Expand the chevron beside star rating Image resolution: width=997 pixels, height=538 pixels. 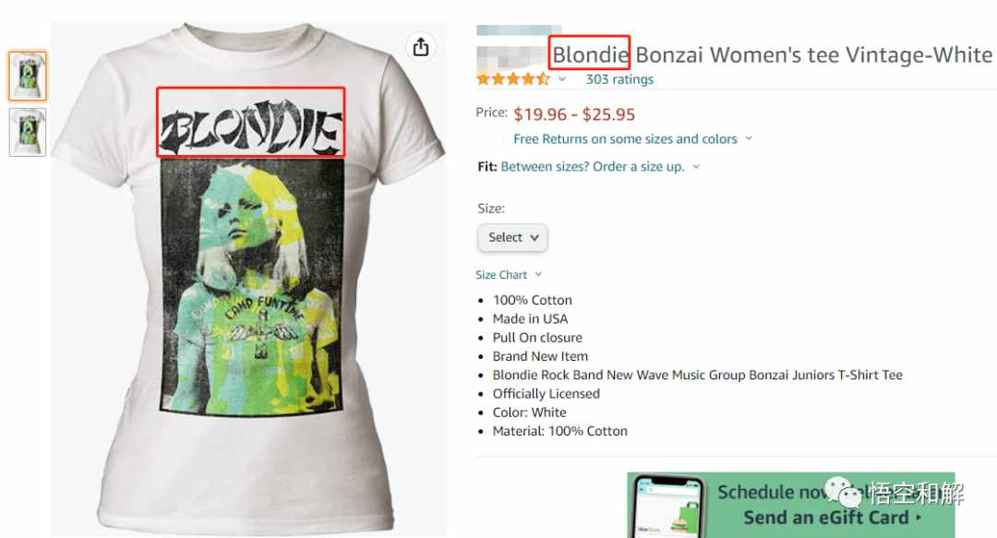point(562,79)
